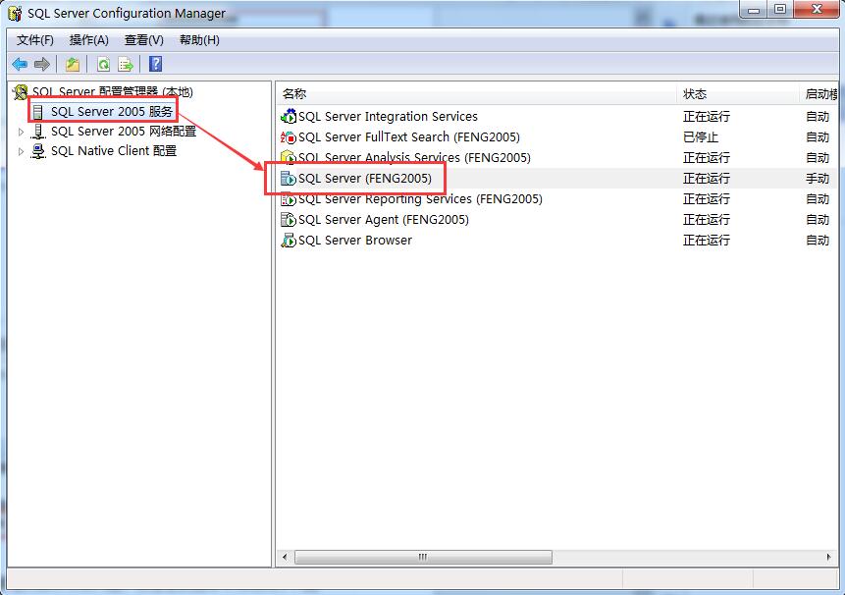
Task: Click the Analysis Services service icon
Action: coord(289,158)
